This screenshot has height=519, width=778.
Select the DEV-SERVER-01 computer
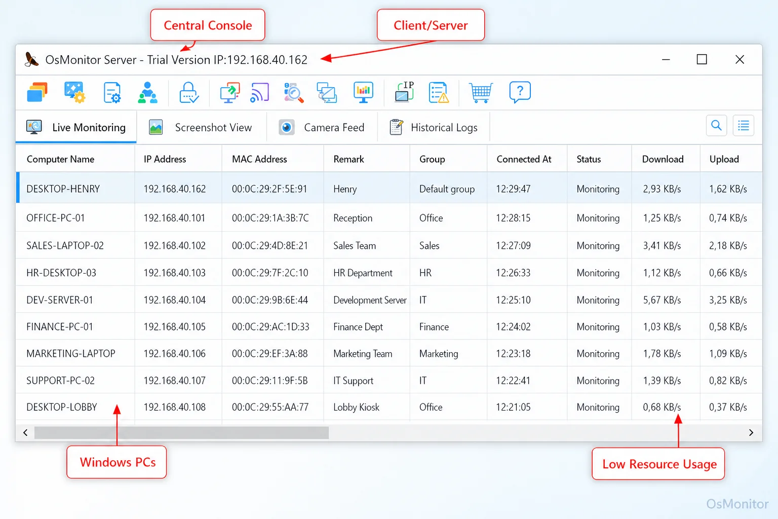60,300
